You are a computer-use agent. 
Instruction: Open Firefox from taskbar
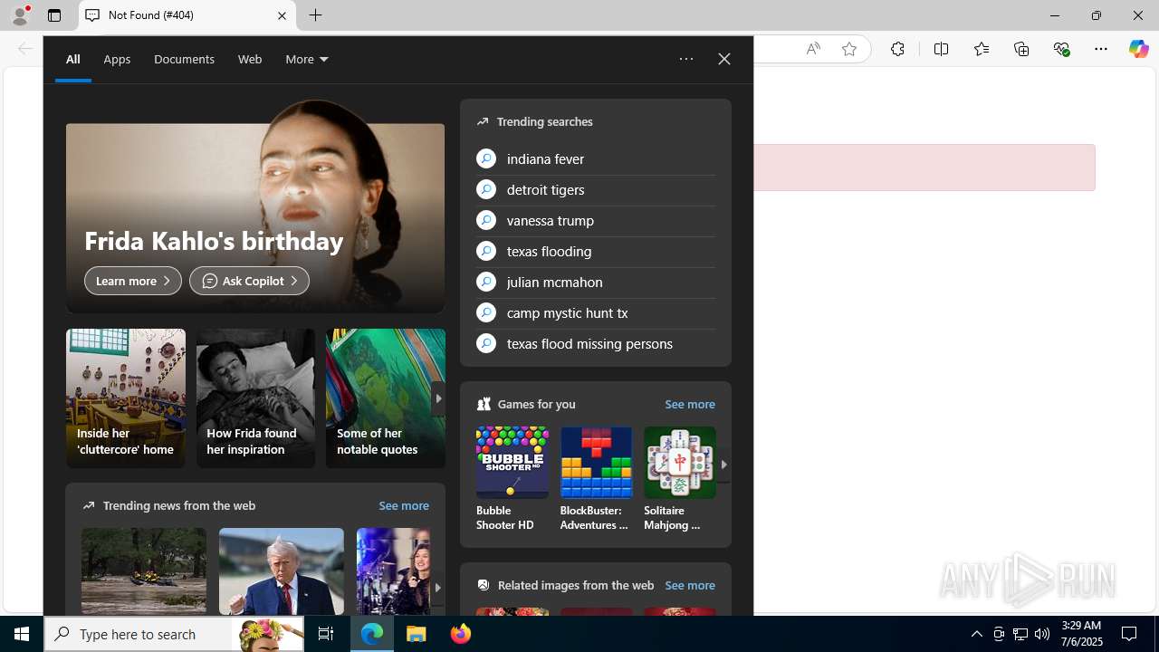(x=461, y=634)
